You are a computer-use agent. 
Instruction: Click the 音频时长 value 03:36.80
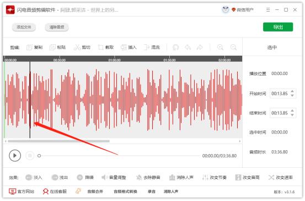280,152
